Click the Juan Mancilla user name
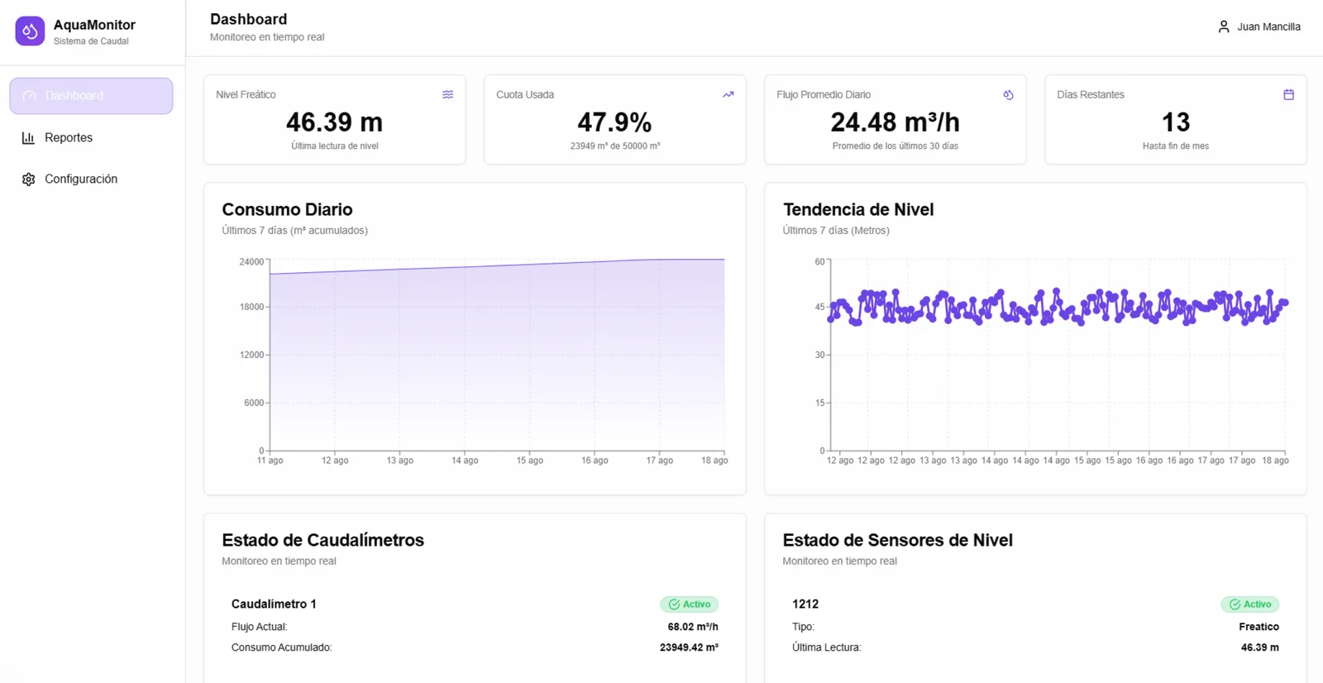This screenshot has height=683, width=1323. [1268, 27]
